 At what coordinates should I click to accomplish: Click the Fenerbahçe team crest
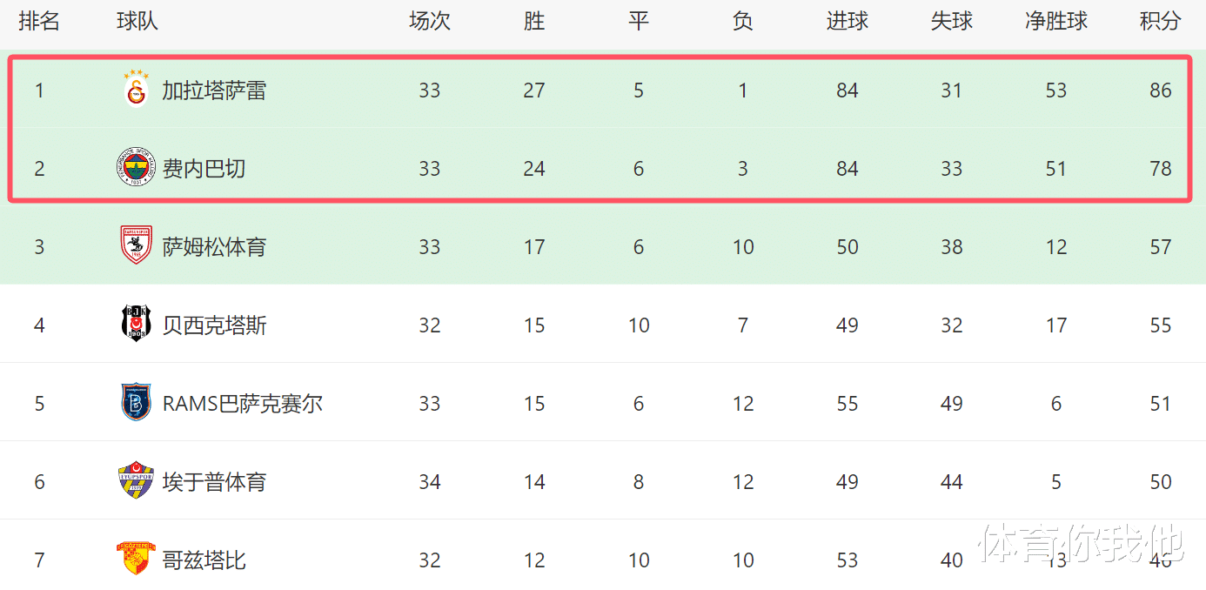coord(136,168)
